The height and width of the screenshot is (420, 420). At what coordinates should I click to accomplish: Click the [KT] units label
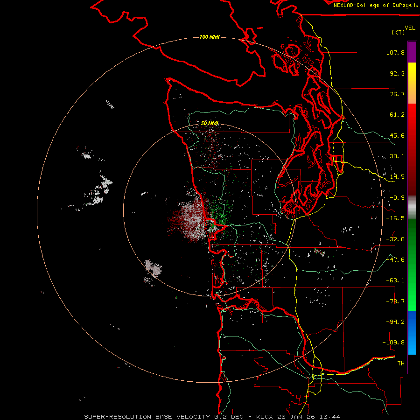pos(399,32)
